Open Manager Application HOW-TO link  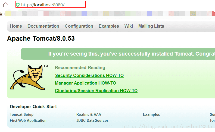point(85,83)
